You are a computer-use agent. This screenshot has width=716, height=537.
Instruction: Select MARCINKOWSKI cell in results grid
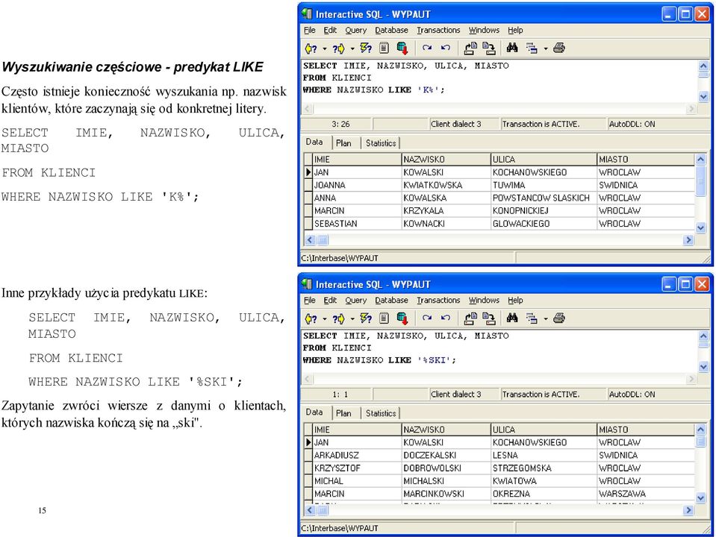[x=446, y=494]
